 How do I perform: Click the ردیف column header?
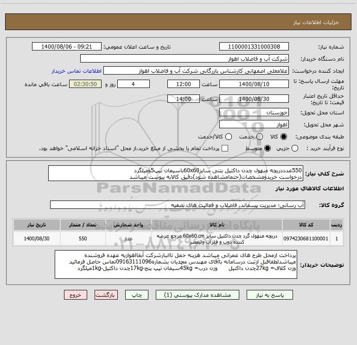tap(337, 225)
